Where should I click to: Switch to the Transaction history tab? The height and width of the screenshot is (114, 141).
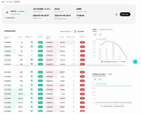coord(105,30)
